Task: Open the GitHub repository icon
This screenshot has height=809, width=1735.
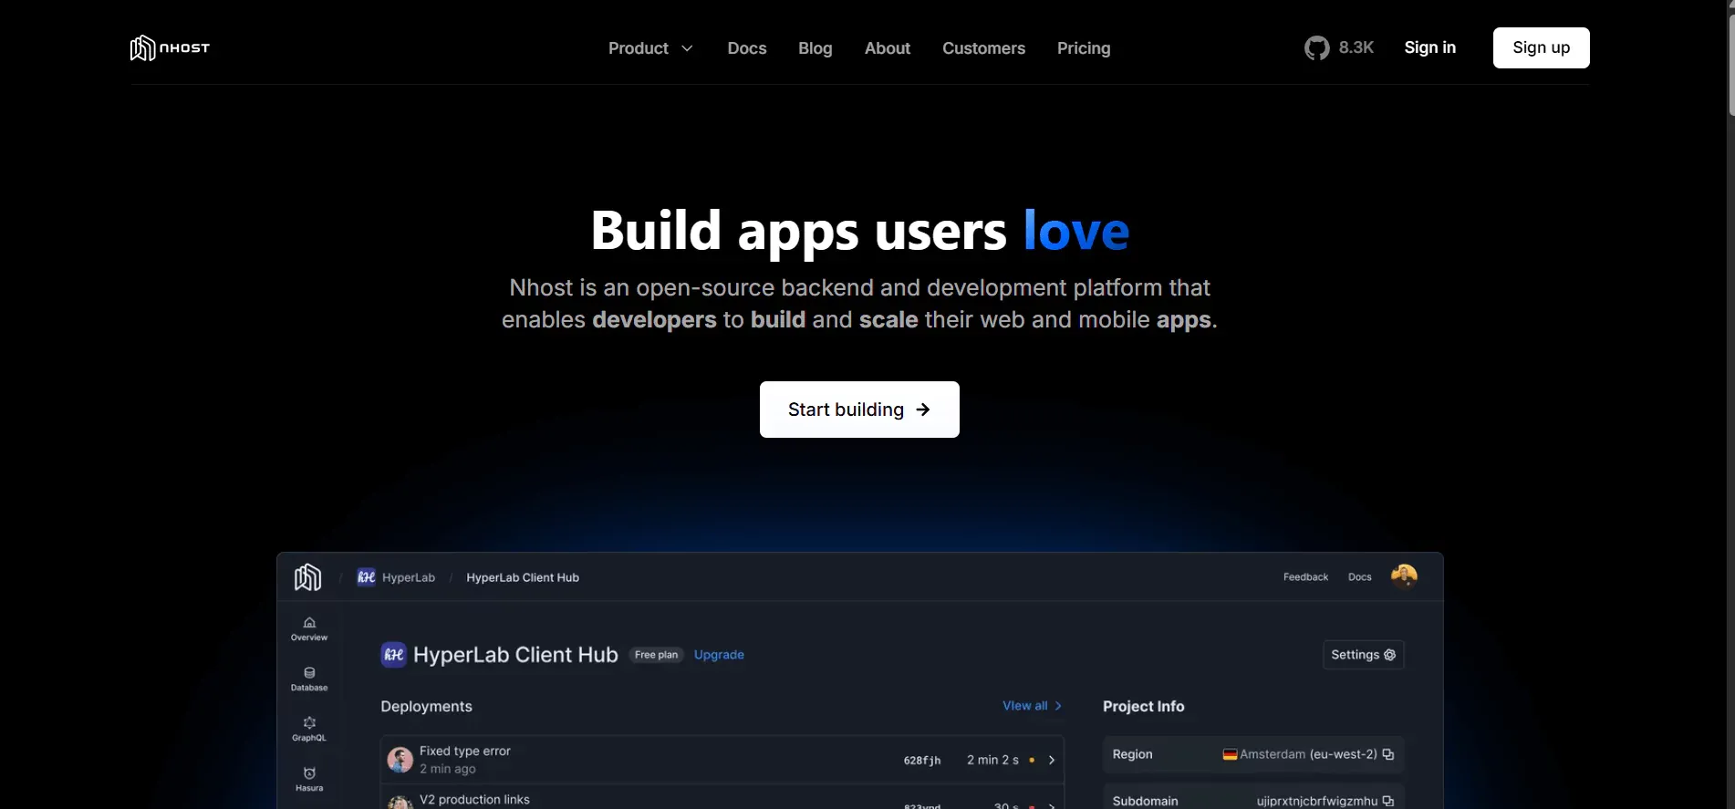Action: point(1316,48)
